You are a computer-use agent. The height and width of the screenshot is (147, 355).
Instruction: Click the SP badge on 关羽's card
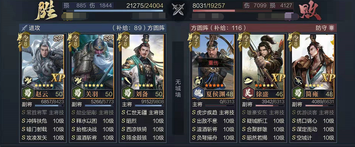pos(108,38)
